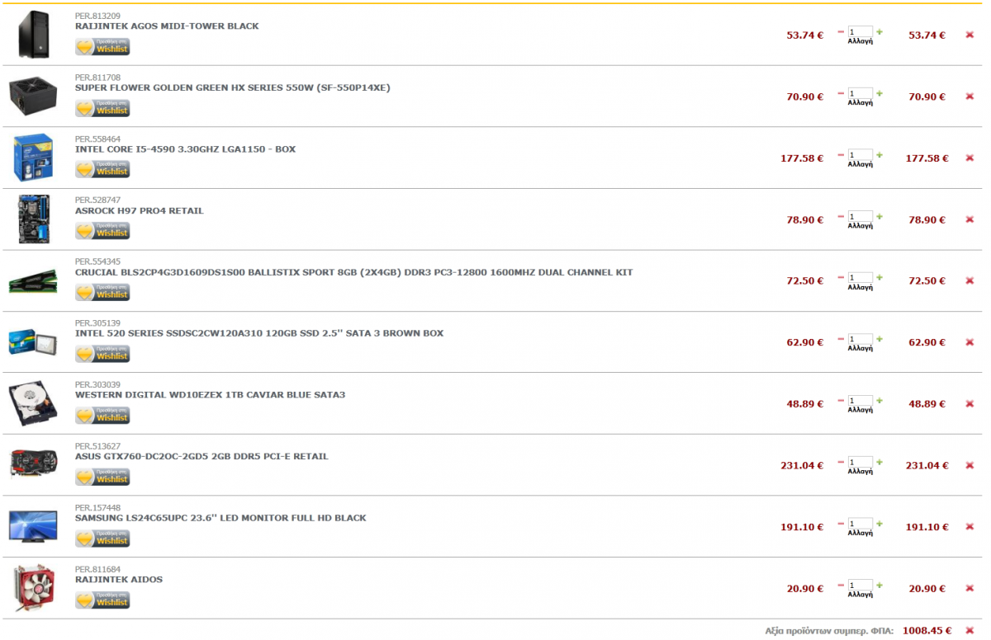Add Raijintek Aidos to Wishlist
This screenshot has width=991, height=640.
(102, 600)
